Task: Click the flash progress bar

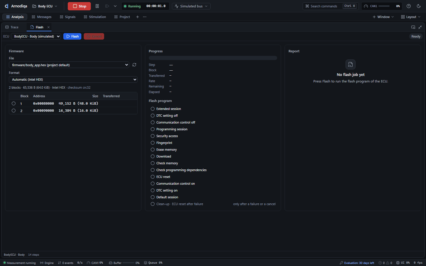Action: click(213, 58)
